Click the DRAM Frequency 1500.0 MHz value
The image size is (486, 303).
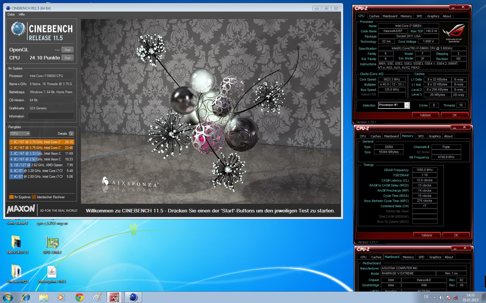click(424, 170)
